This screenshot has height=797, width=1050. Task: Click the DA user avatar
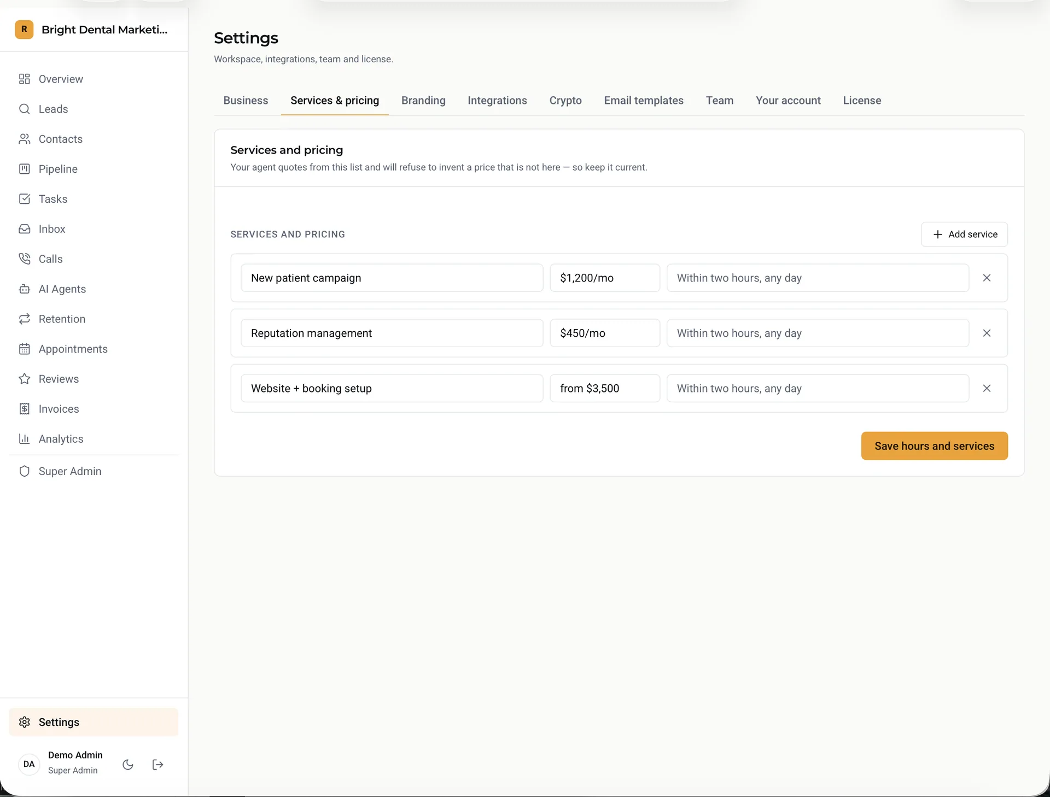(x=29, y=764)
